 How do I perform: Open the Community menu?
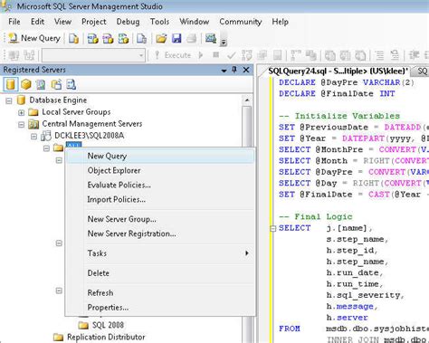tap(241, 22)
